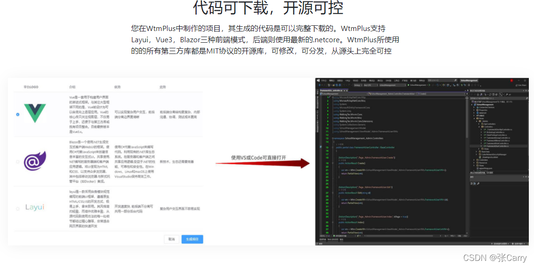The width and height of the screenshot is (534, 267).
Task: Click the Solution Explorer home icon
Action: coord(478,94)
